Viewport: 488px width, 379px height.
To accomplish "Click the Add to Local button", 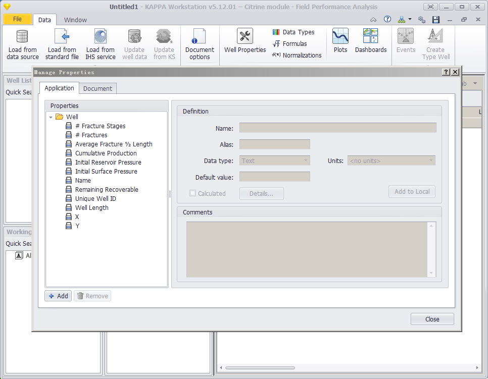I will coord(412,192).
